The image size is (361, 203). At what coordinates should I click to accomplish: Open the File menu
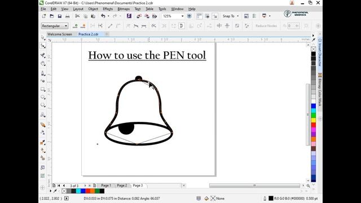click(43, 9)
